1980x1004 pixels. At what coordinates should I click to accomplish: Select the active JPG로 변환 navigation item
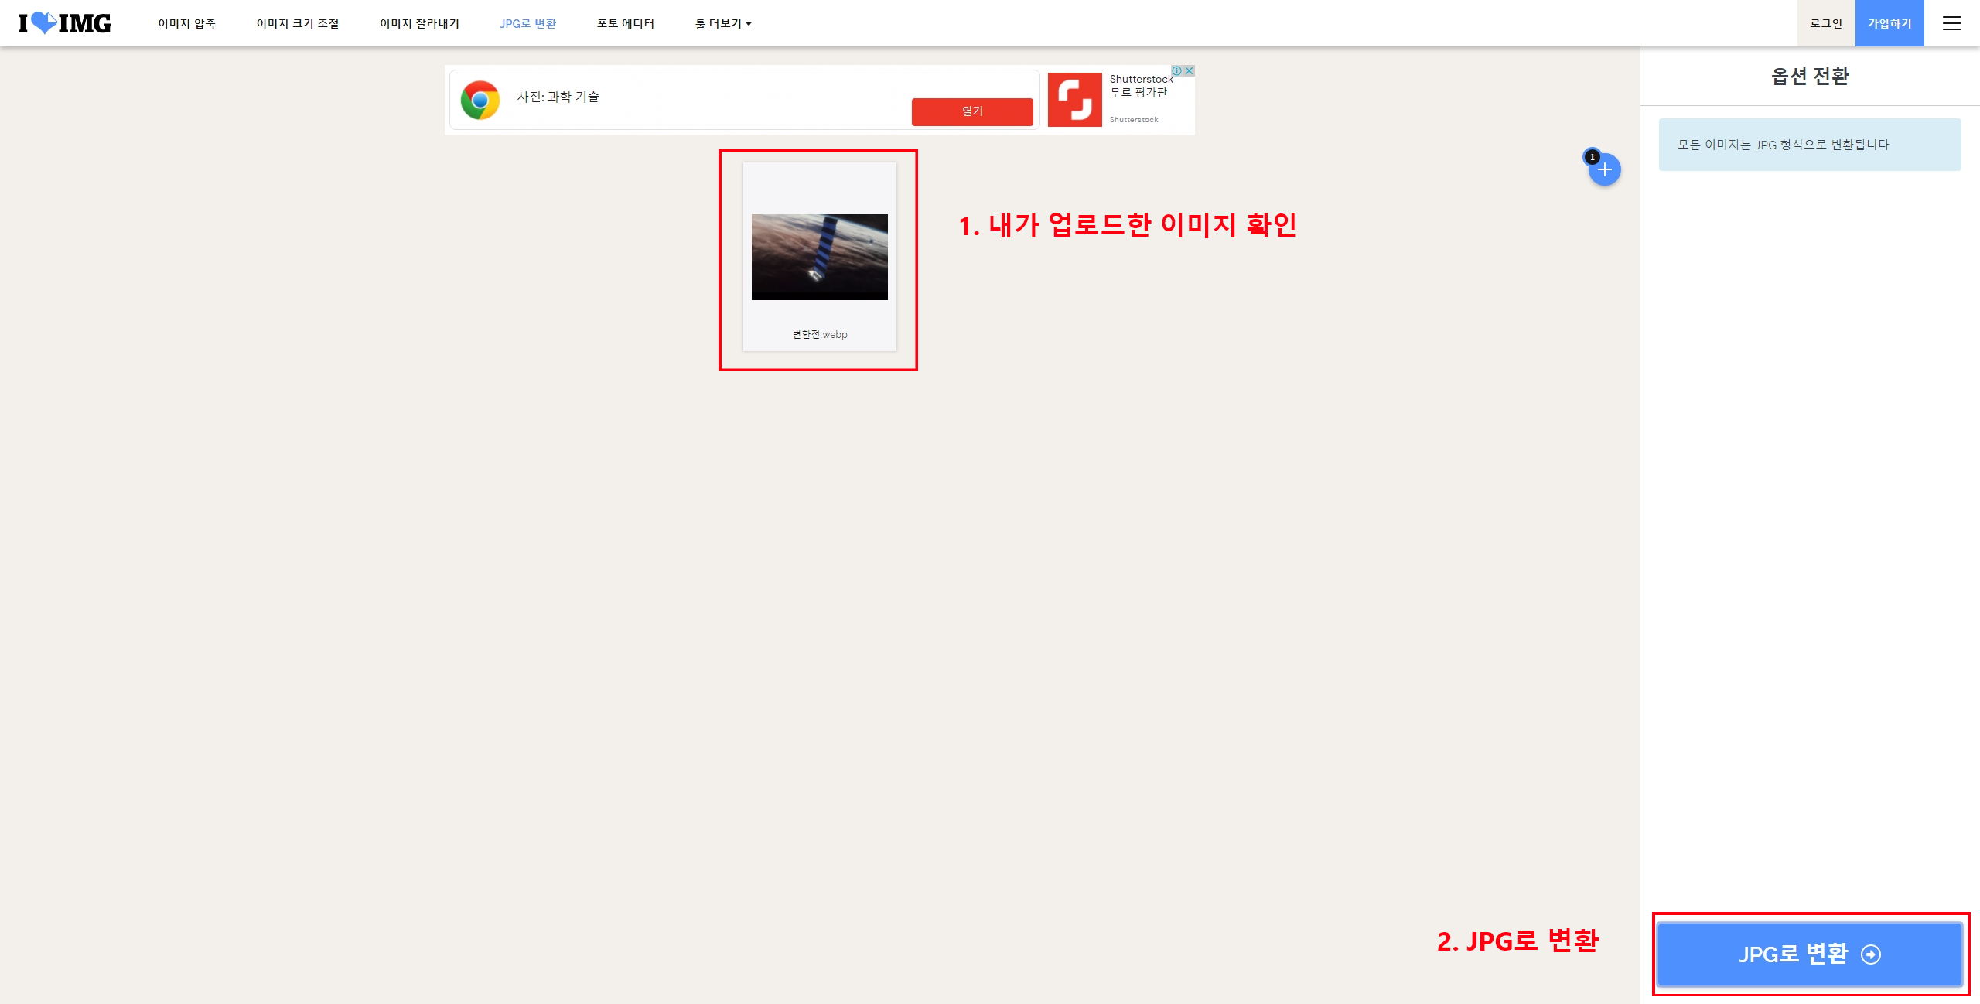tap(529, 23)
